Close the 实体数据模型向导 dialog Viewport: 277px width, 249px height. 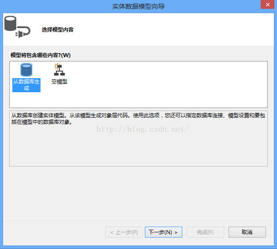(x=267, y=4)
